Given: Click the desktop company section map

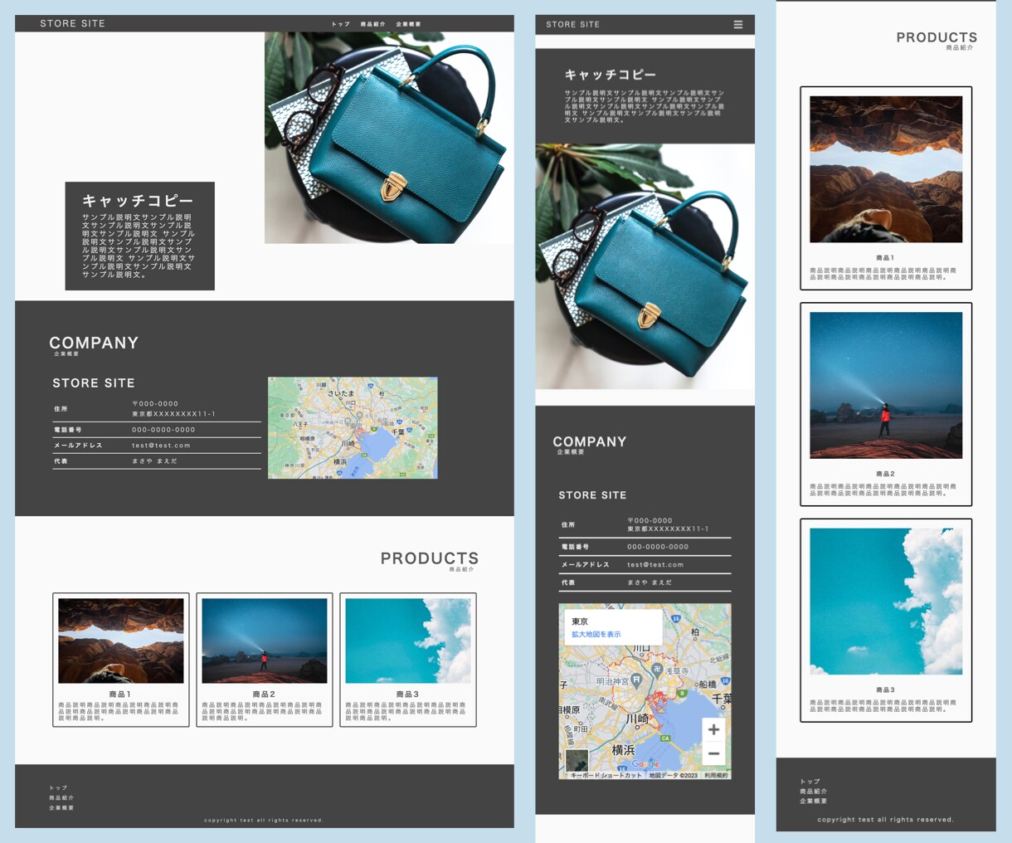Looking at the screenshot, I should 353,428.
